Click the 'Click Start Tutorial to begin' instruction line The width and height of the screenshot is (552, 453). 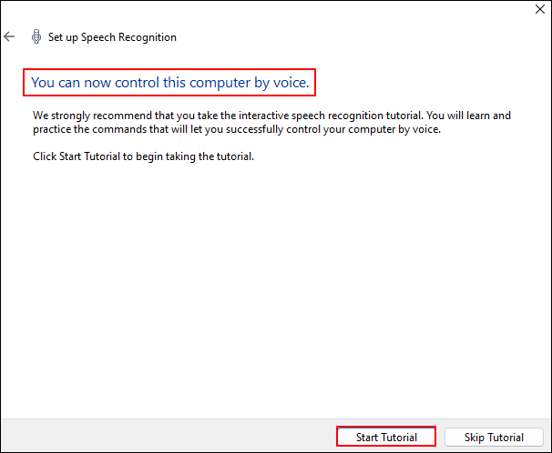click(142, 156)
